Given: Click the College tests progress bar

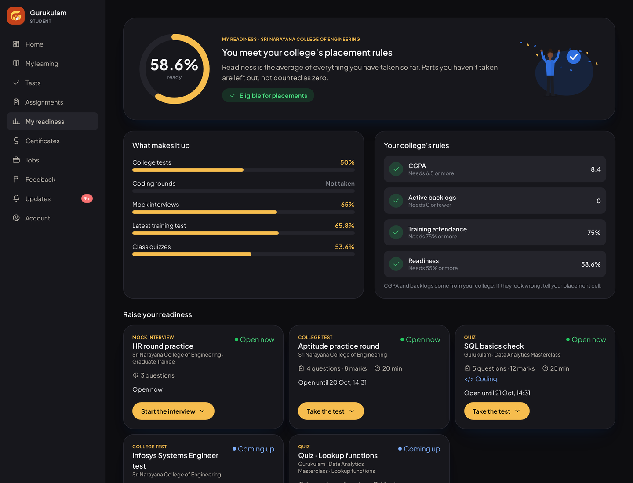Looking at the screenshot, I should [244, 170].
